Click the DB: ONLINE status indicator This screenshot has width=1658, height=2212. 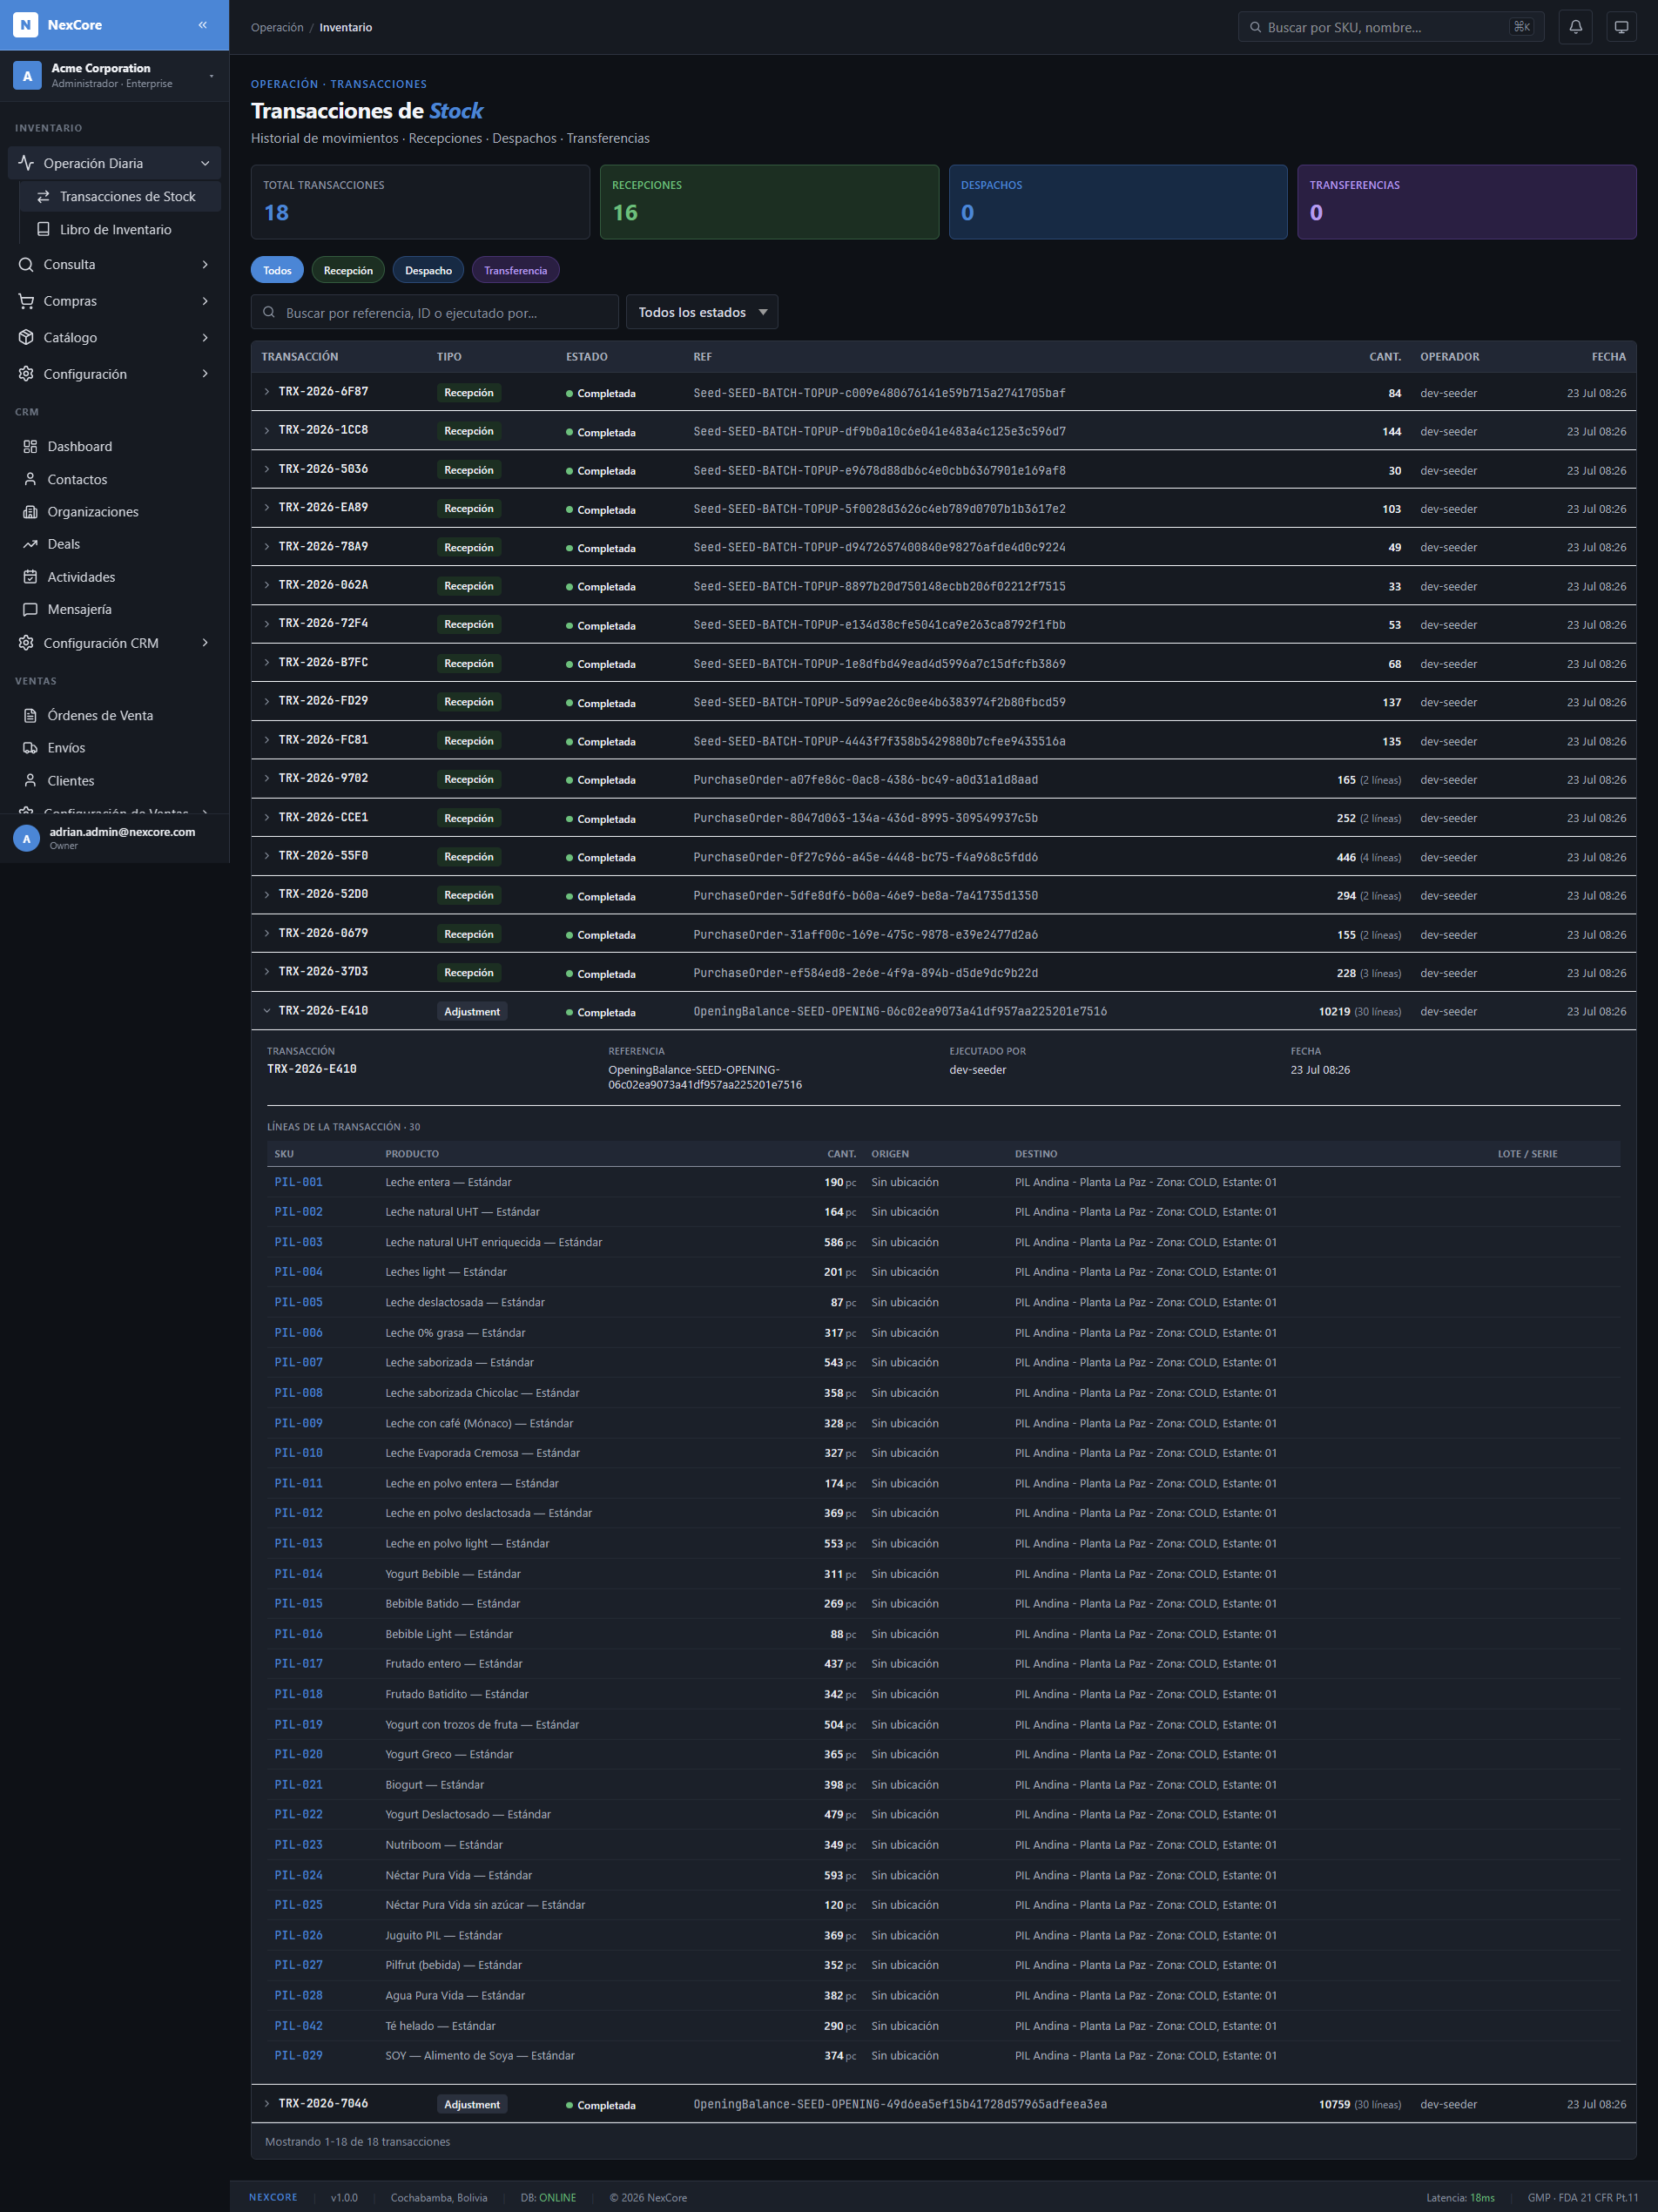click(x=548, y=2197)
